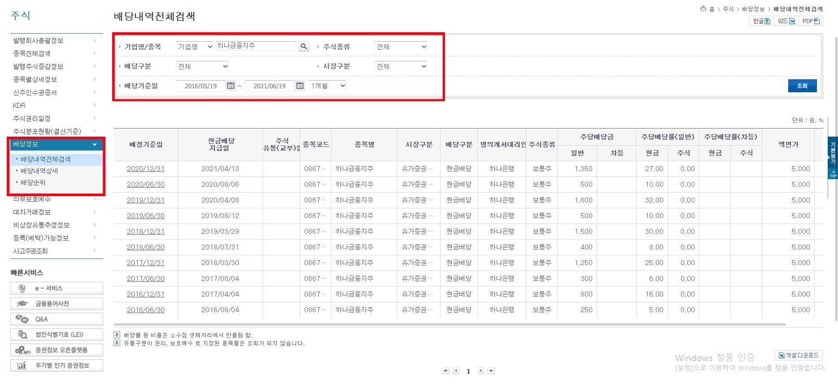838x387 pixels.
Task: Export page as PDF
Action: coord(811,21)
